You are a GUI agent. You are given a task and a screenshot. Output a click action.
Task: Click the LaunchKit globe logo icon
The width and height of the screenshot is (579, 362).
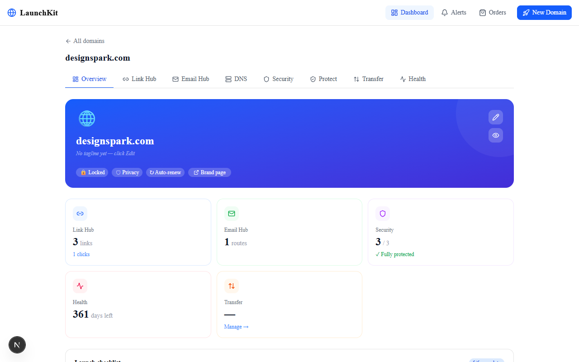12,13
